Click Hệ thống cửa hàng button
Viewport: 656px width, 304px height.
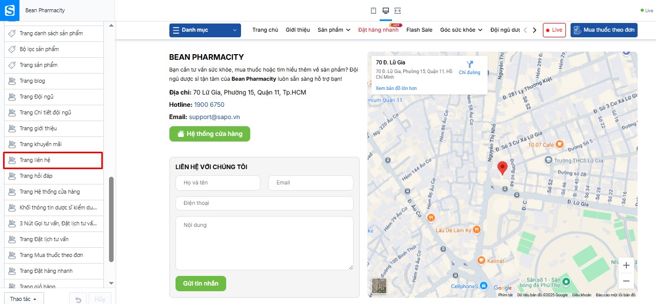[x=210, y=134]
